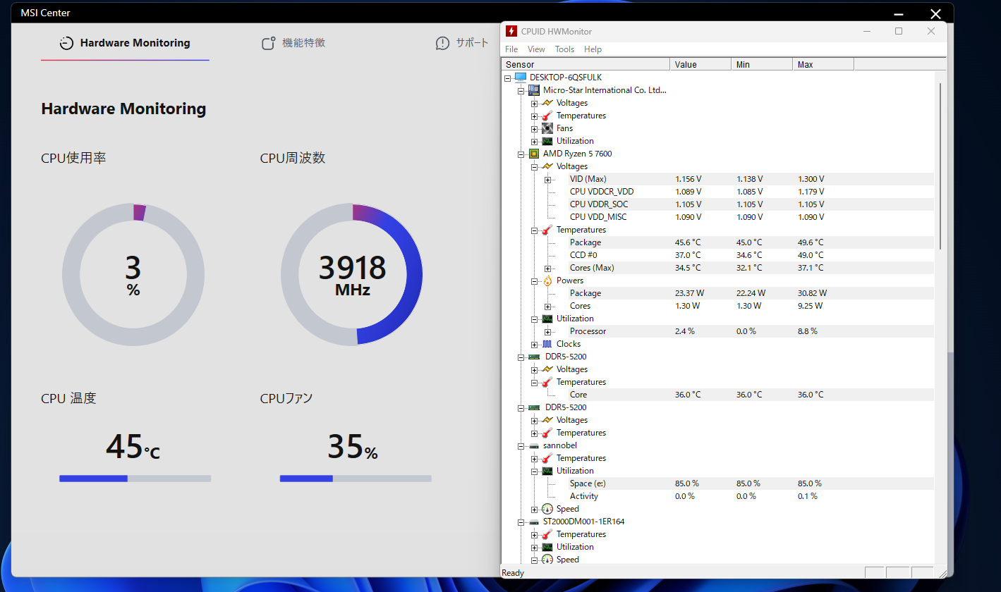Click the ST2000DM001-1ER164 drive icon

(534, 522)
